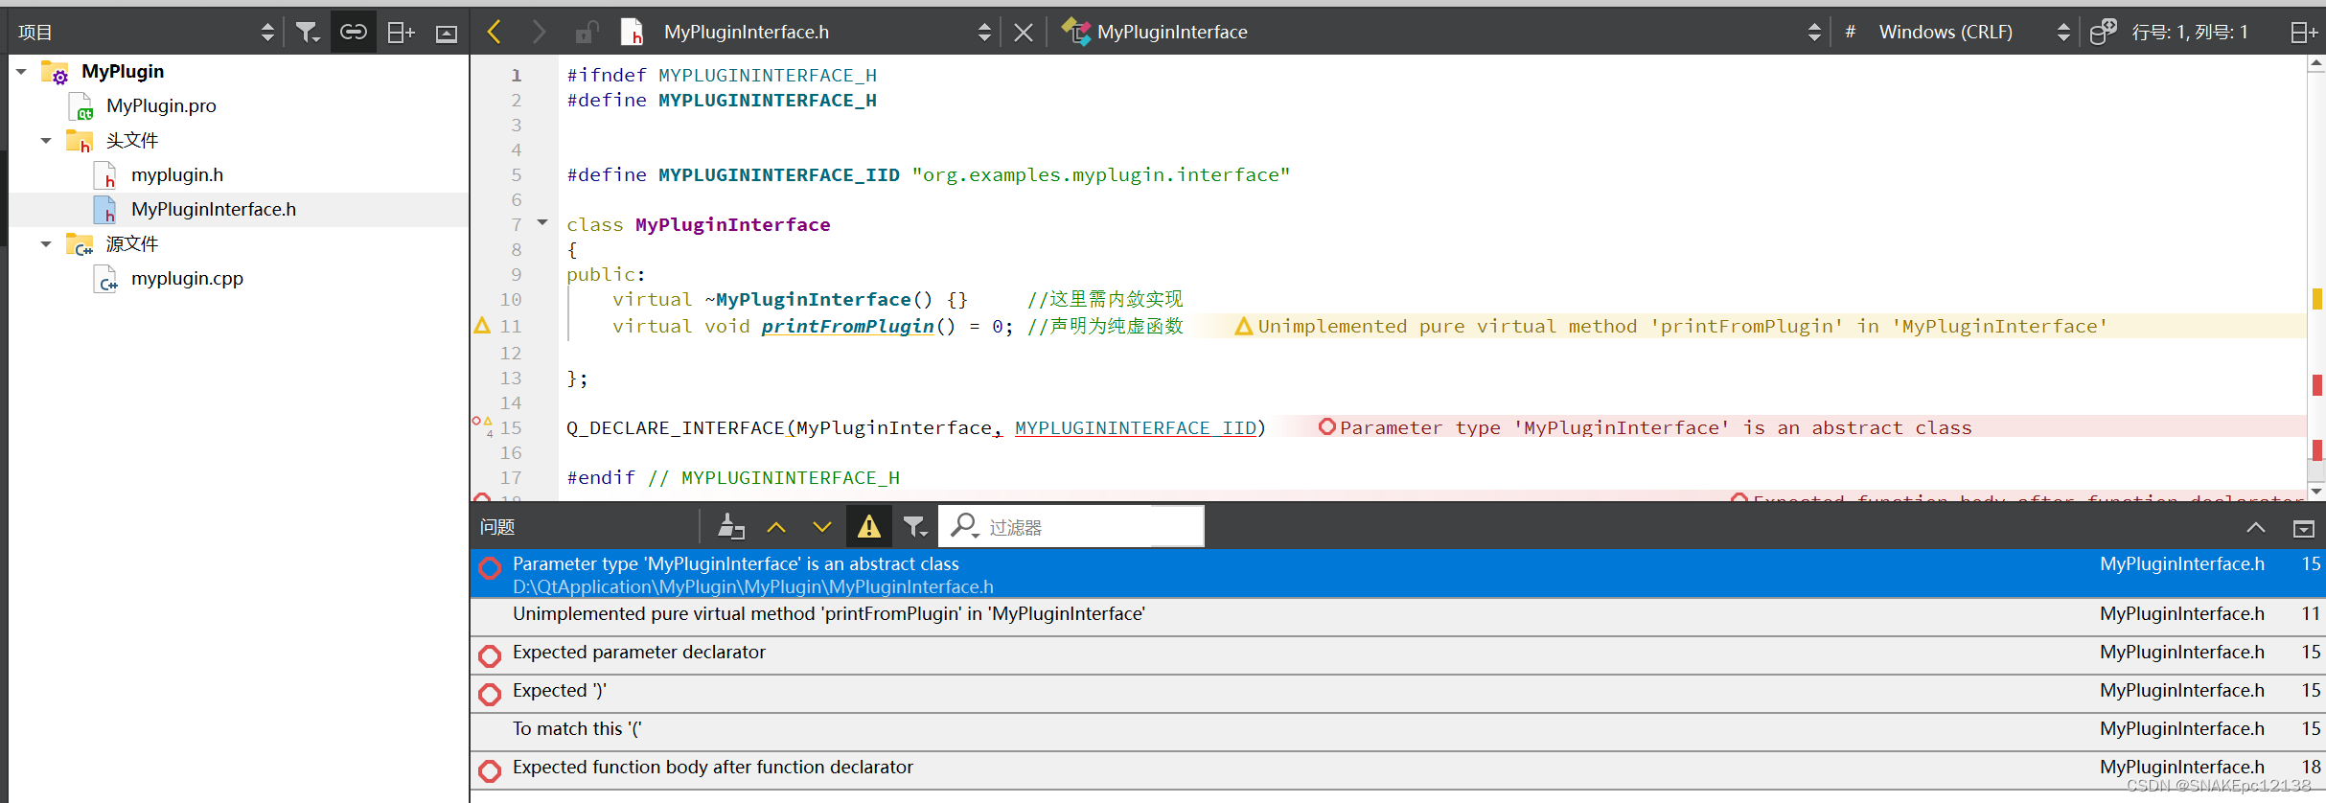Collapse the 头文件 folder
Image resolution: width=2326 pixels, height=803 pixels.
tap(46, 141)
